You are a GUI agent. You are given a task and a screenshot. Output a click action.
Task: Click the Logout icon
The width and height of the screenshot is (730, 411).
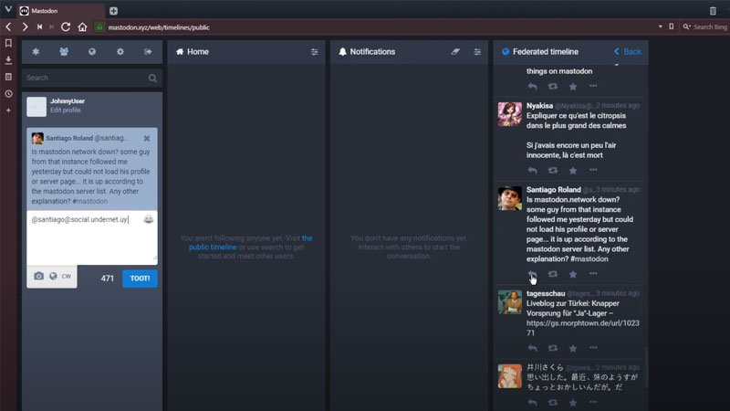[148, 52]
